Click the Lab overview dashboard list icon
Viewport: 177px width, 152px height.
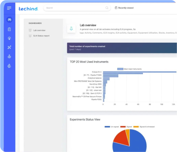click(30, 30)
